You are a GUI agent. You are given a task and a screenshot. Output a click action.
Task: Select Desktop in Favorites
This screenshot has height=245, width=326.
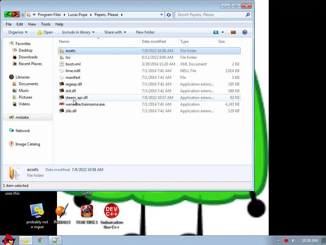(x=25, y=50)
